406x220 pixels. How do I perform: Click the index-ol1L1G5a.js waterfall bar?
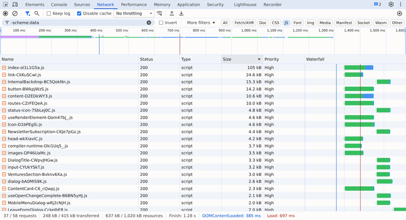pos(359,68)
